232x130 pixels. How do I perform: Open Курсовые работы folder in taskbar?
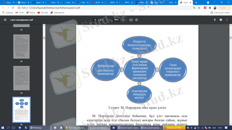pyautogui.click(x=76, y=128)
